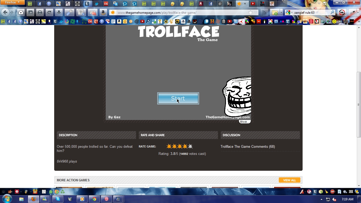Activate the eyedropper color picker tool
This screenshot has width=361, height=203.
pos(352,12)
